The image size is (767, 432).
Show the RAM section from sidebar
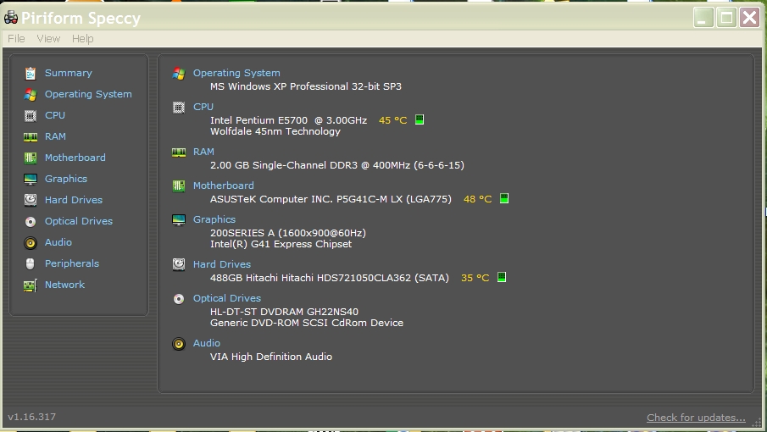55,136
